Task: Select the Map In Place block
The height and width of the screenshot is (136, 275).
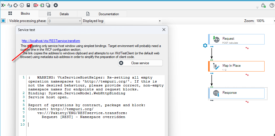Action: [236, 66]
